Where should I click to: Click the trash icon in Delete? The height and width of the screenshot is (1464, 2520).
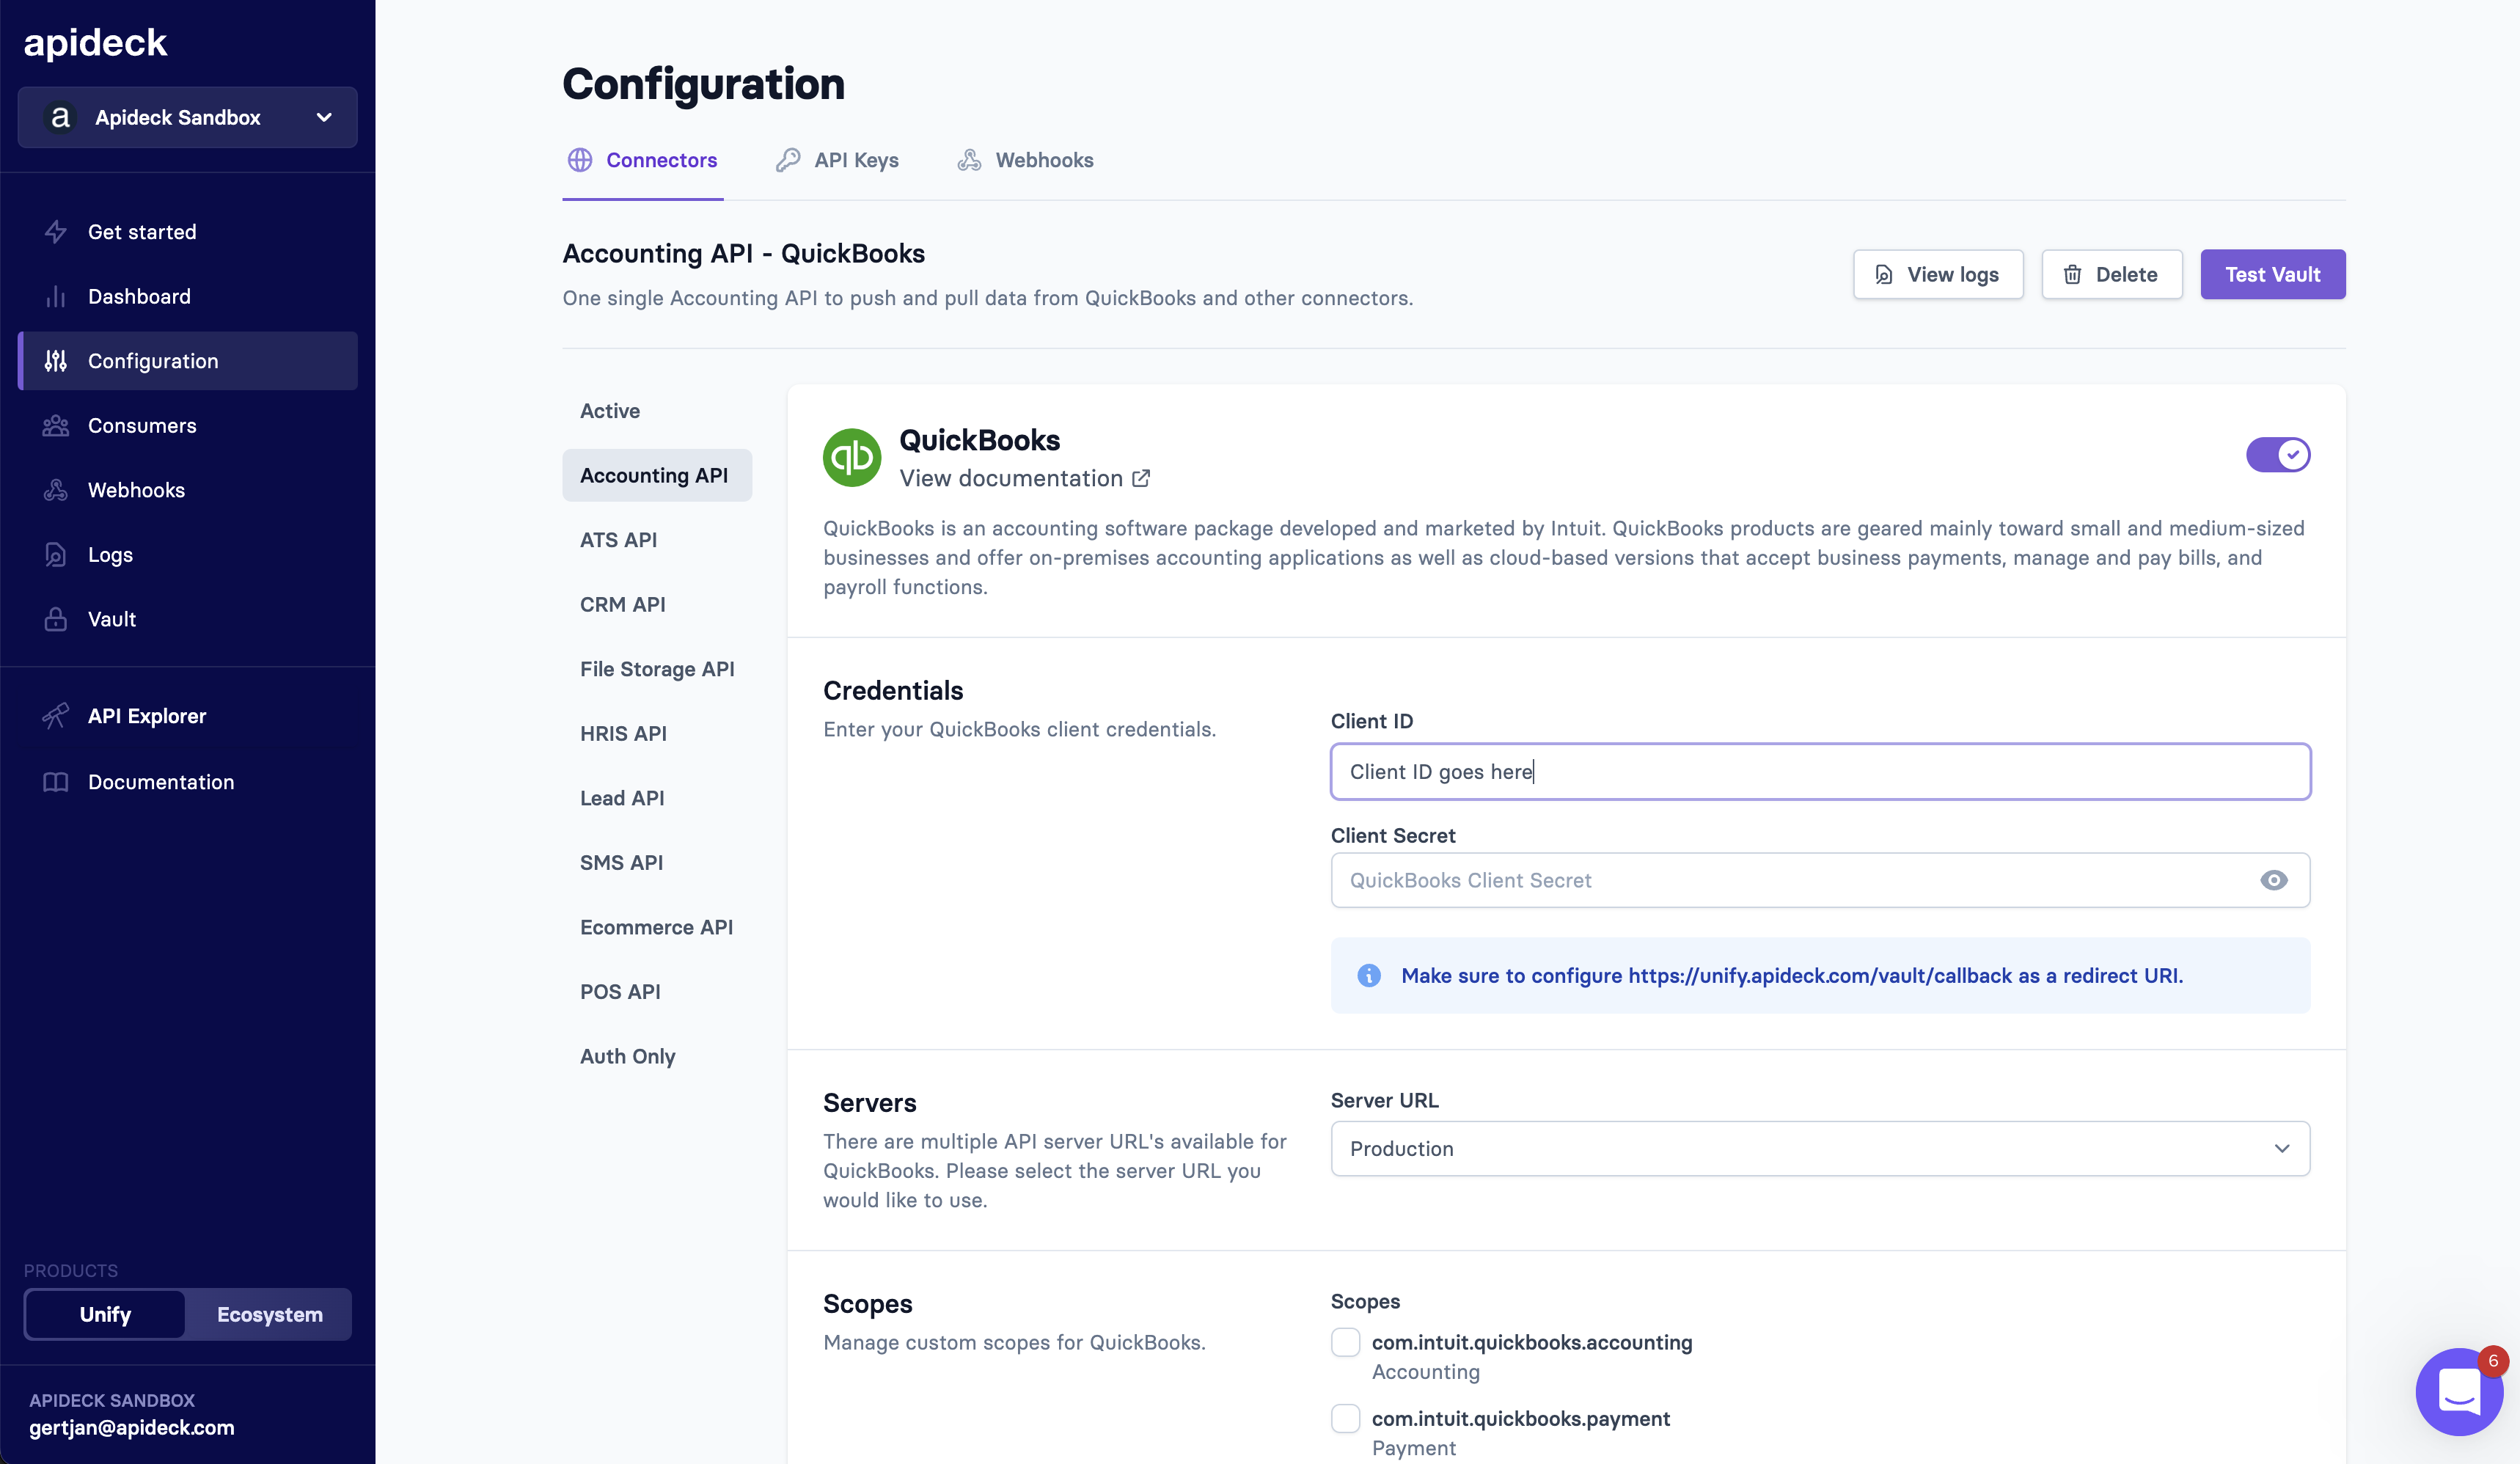pos(2073,274)
